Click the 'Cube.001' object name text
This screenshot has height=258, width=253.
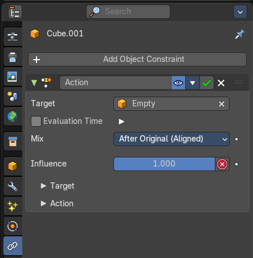pos(65,34)
